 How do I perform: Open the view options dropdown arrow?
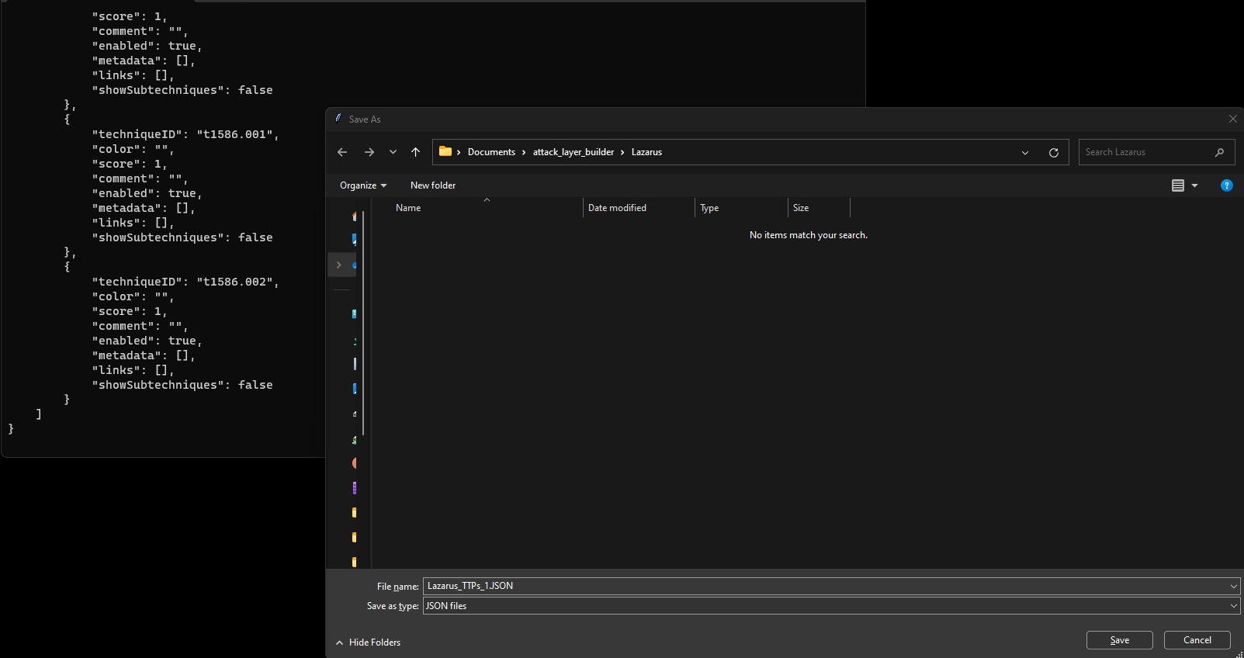(x=1194, y=185)
